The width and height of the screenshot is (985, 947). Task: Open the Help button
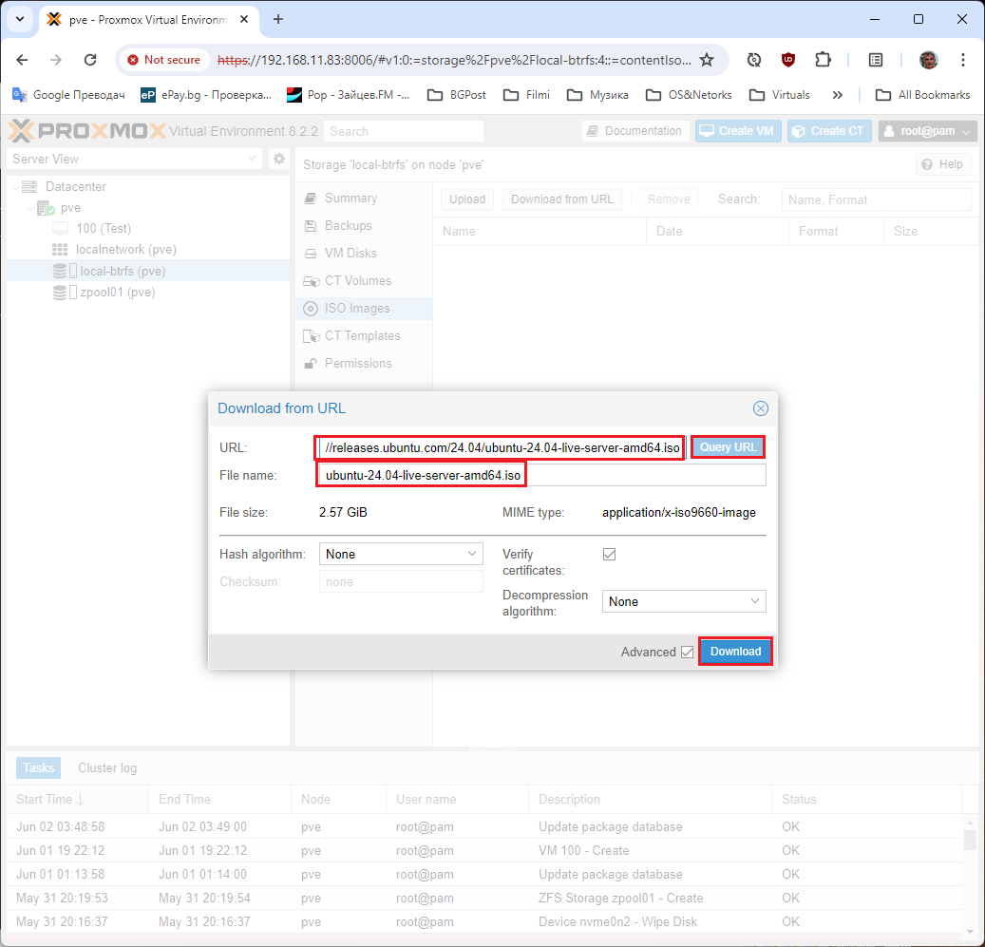pyautogui.click(x=943, y=164)
